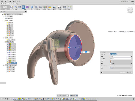The image size is (135, 101).
Task: Clear the profile selection X button
Action: [x=118, y=54]
